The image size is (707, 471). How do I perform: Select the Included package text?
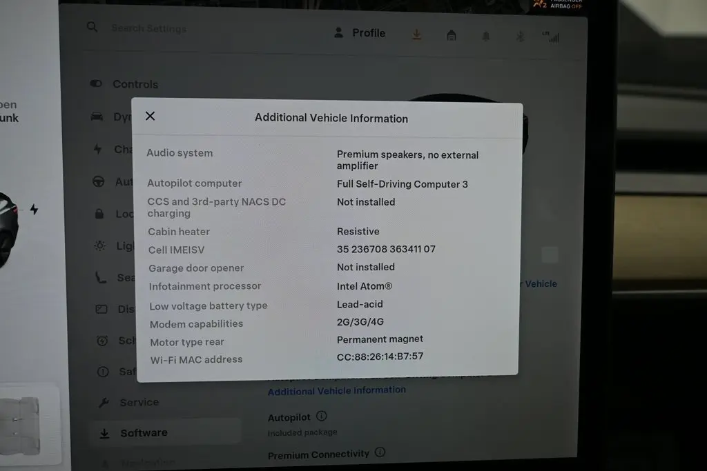point(302,432)
